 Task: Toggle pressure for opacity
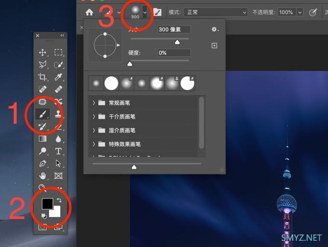[313, 13]
